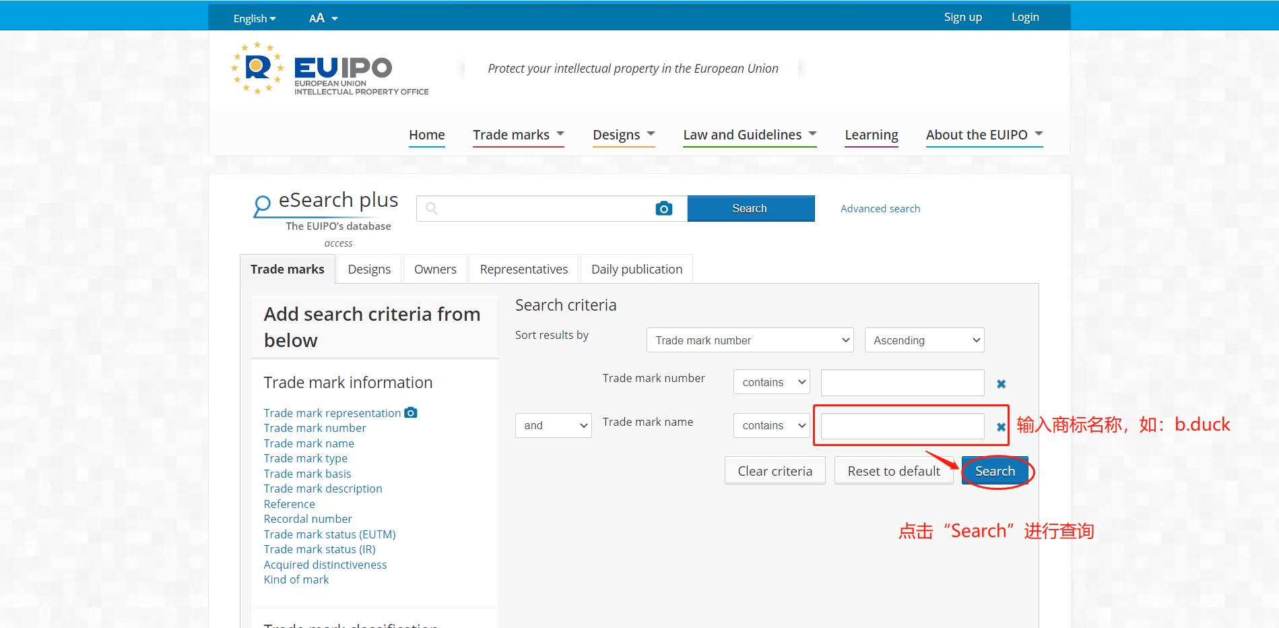Click camera icon beside Trade mark representation
This screenshot has height=628, width=1279.
point(410,413)
